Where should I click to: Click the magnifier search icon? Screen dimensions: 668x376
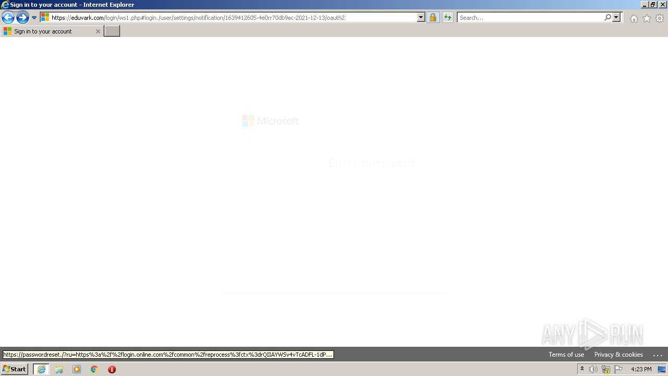click(x=607, y=17)
